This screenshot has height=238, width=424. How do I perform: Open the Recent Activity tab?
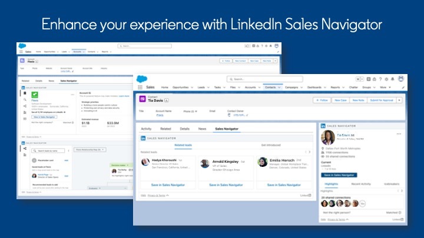[x=360, y=184]
